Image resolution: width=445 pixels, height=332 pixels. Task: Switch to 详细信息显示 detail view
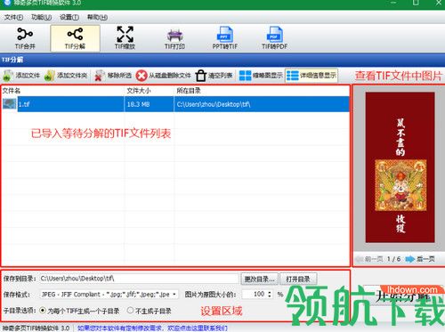pyautogui.click(x=311, y=76)
